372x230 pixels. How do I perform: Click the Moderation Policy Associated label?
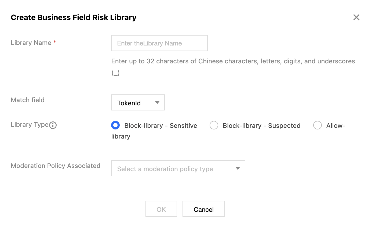pos(56,166)
